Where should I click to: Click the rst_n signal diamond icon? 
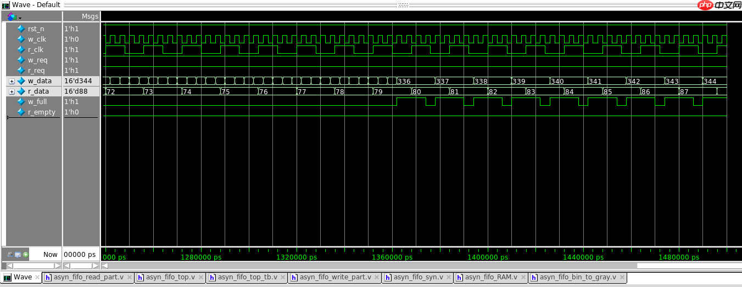[21, 28]
